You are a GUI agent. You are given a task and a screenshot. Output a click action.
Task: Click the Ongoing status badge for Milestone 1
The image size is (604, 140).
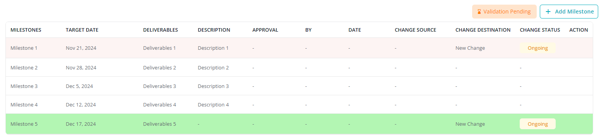coord(537,48)
